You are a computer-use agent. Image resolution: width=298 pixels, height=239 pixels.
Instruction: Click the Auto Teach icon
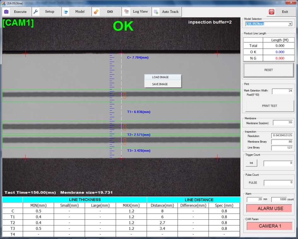156,12
